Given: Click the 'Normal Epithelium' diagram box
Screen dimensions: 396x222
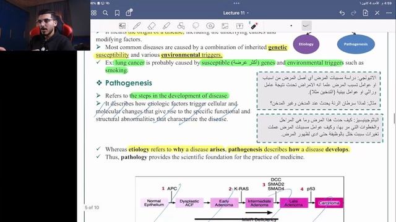Looking at the screenshot, I should pos(154,203).
